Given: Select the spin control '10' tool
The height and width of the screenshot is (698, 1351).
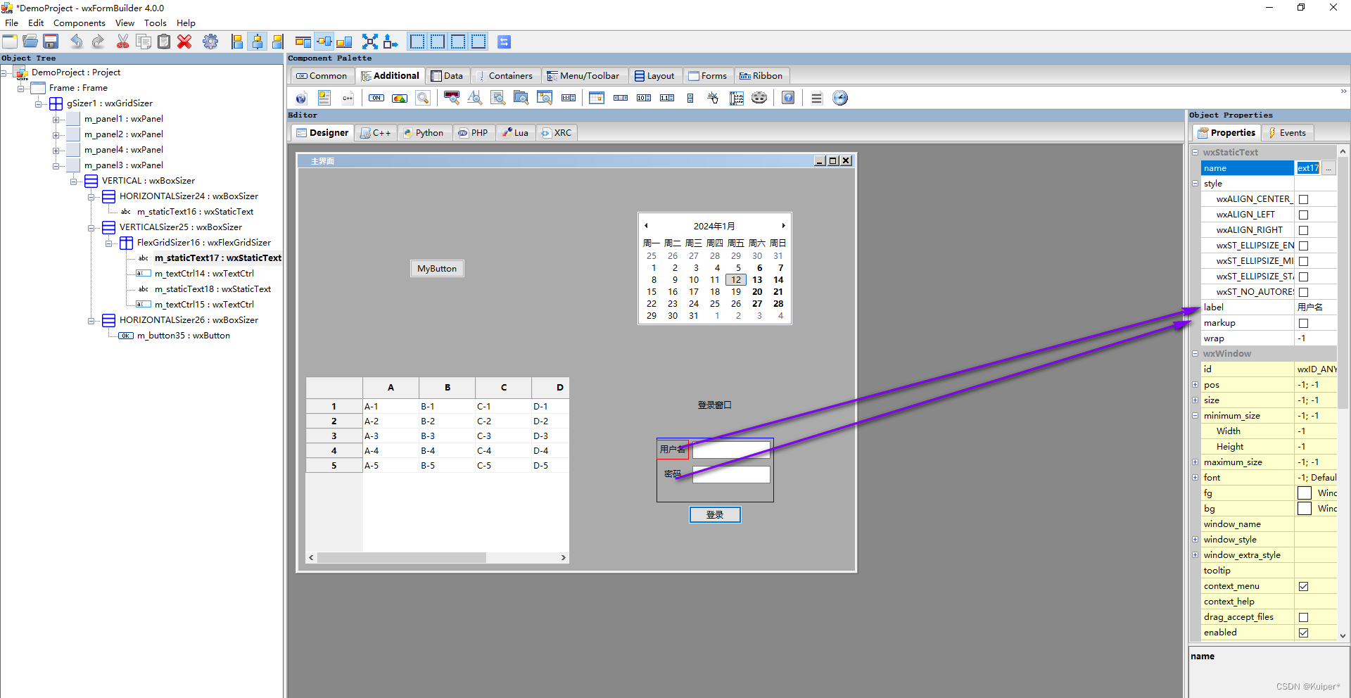Looking at the screenshot, I should point(642,98).
